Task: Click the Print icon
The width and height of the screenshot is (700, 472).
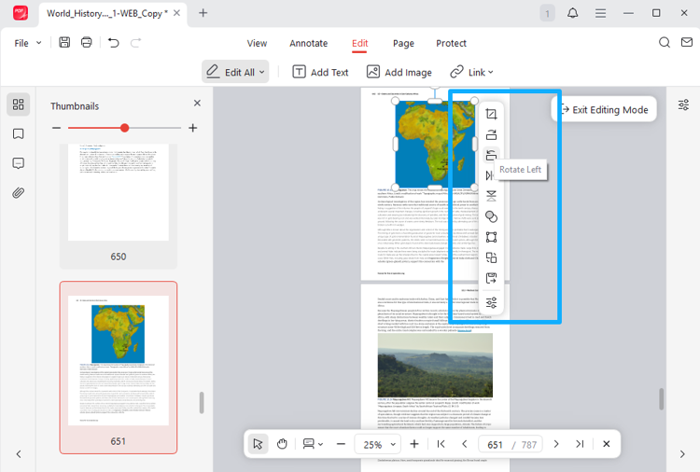Action: (x=86, y=42)
